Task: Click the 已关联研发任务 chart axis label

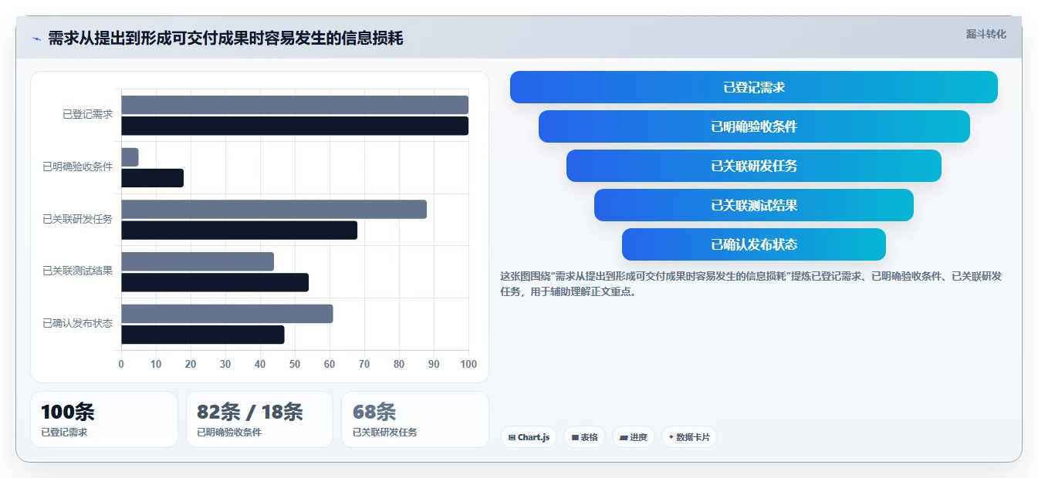Action: (77, 219)
